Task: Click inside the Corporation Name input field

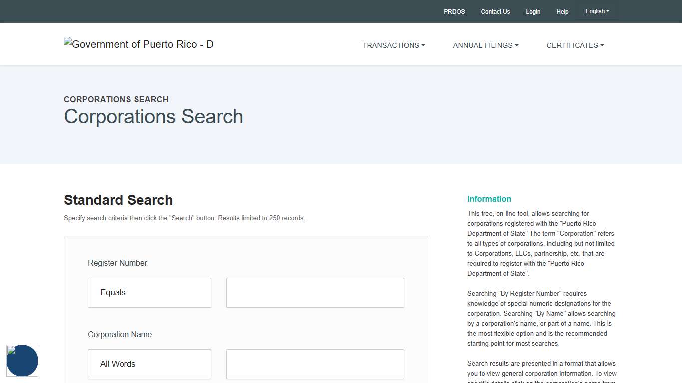Action: pyautogui.click(x=315, y=364)
